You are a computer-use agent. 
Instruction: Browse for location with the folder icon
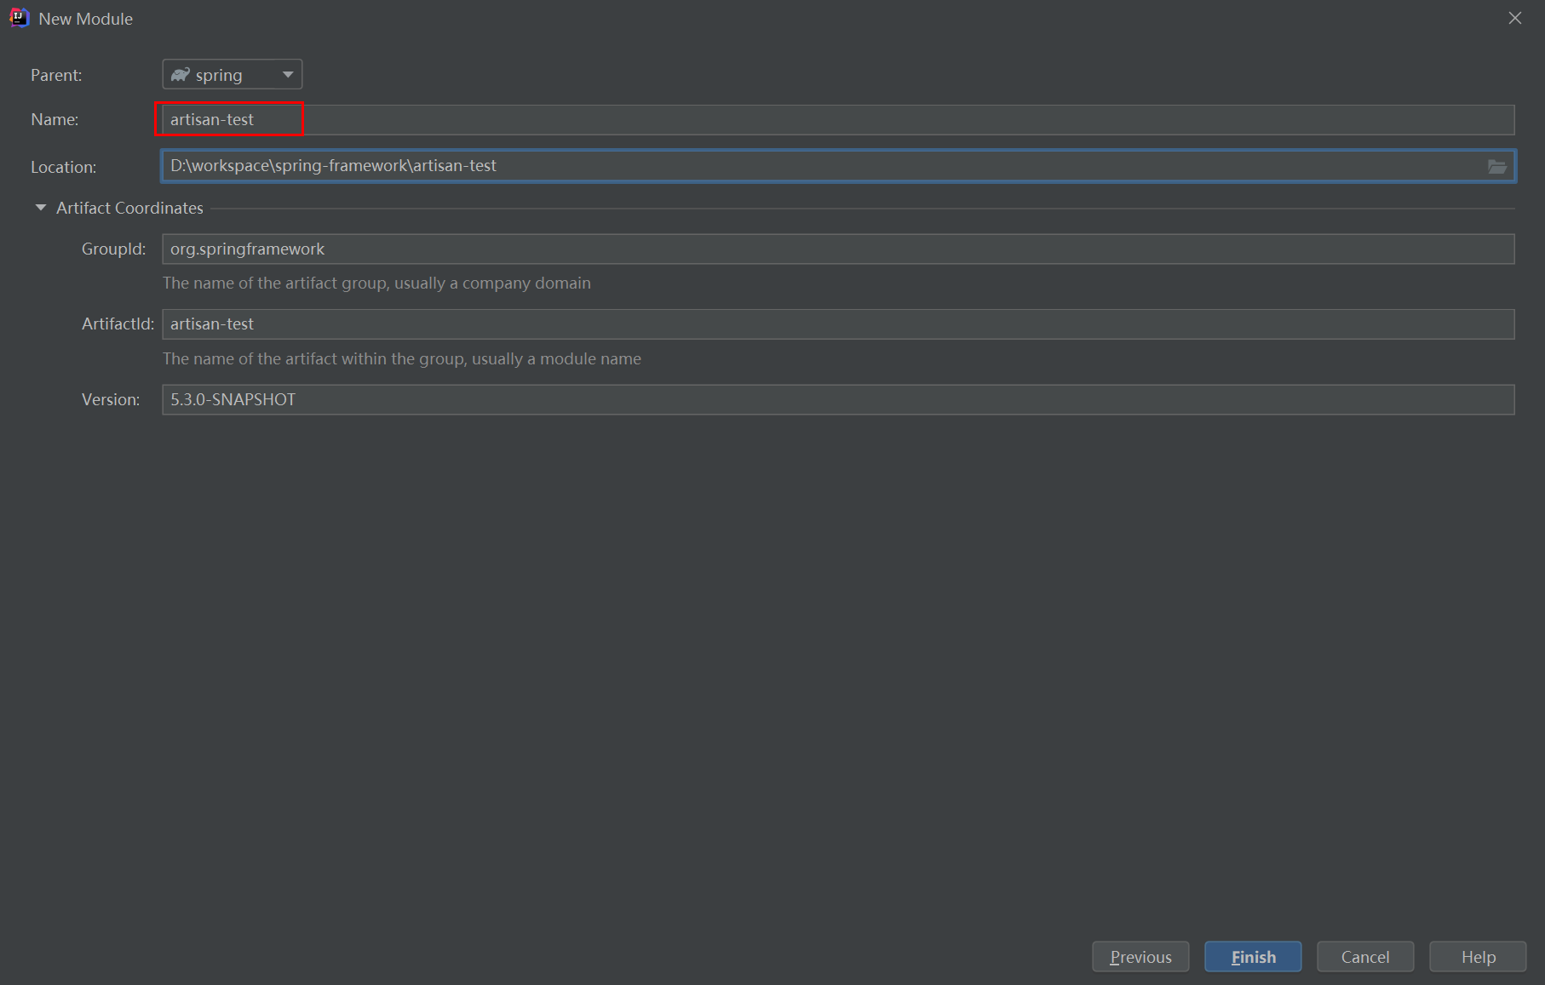pyautogui.click(x=1497, y=167)
